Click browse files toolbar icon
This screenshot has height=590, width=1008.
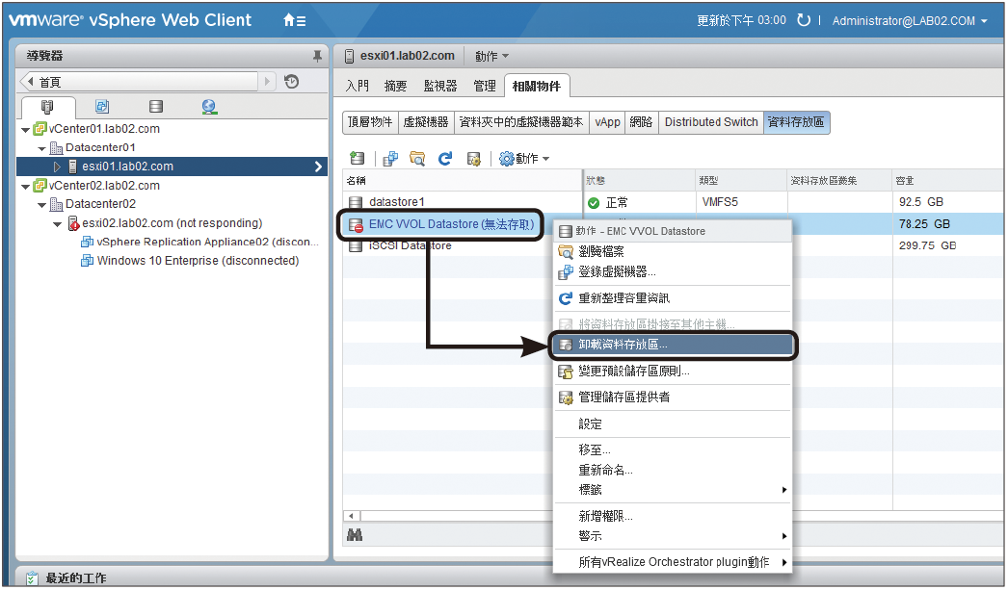(417, 159)
